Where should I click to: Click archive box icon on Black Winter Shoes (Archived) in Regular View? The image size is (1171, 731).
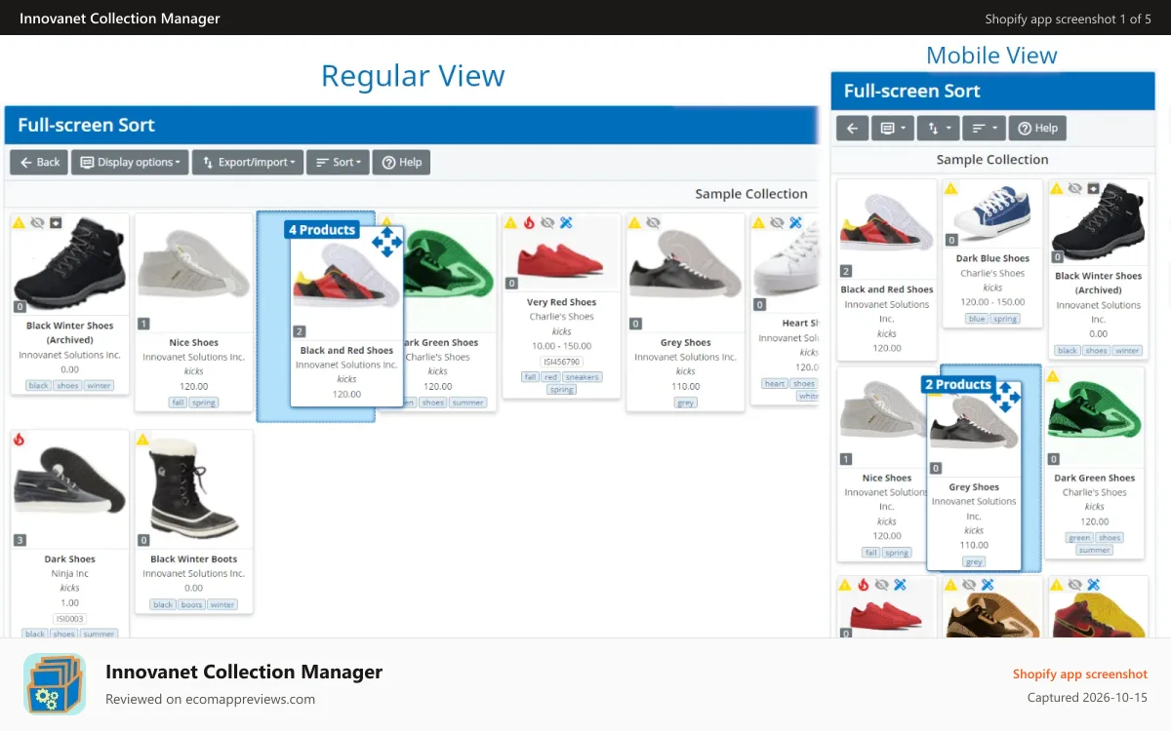point(56,223)
